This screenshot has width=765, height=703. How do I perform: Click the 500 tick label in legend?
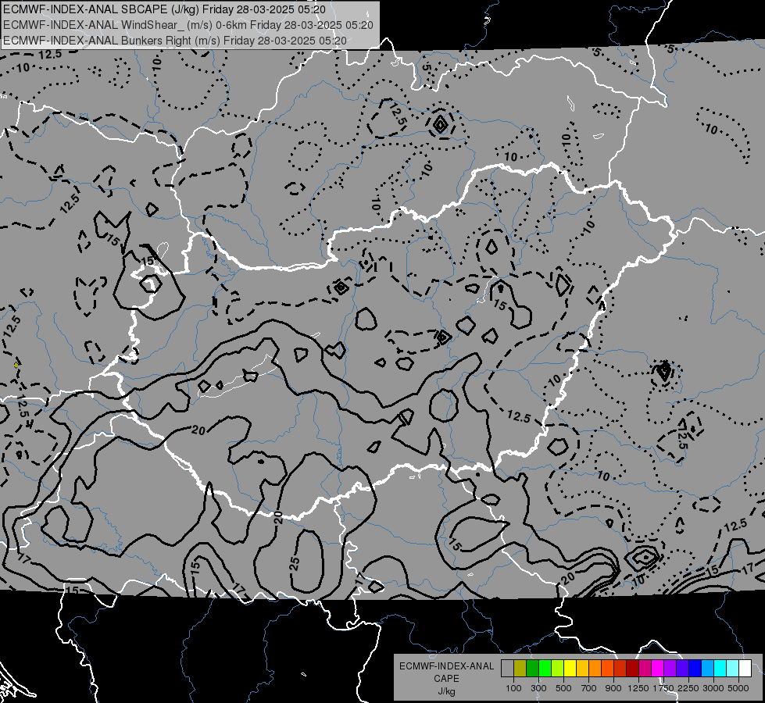pos(563,688)
